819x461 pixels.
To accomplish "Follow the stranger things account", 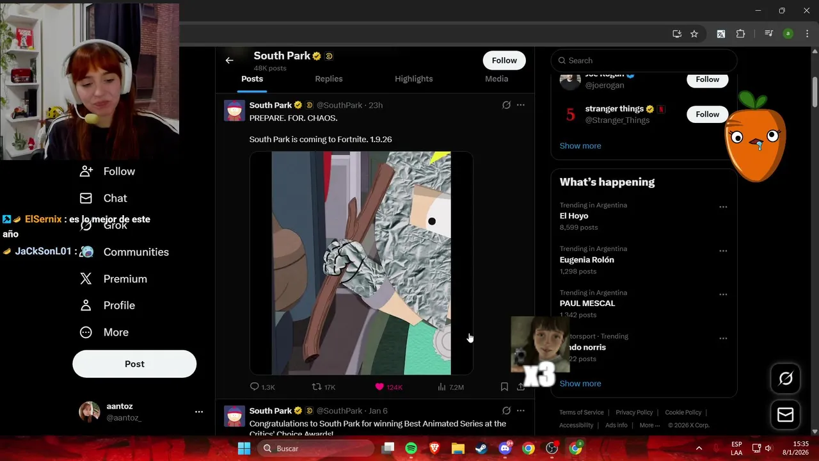I will tap(708, 114).
